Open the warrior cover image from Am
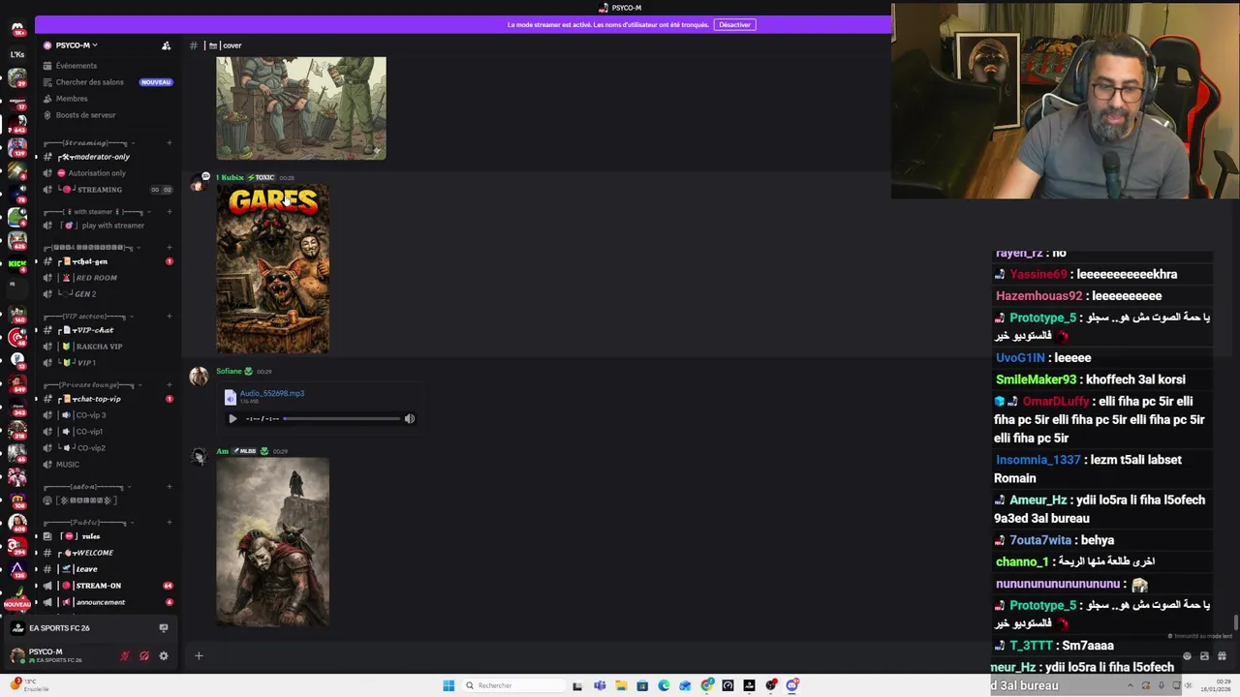This screenshot has height=697, width=1240. click(x=272, y=542)
